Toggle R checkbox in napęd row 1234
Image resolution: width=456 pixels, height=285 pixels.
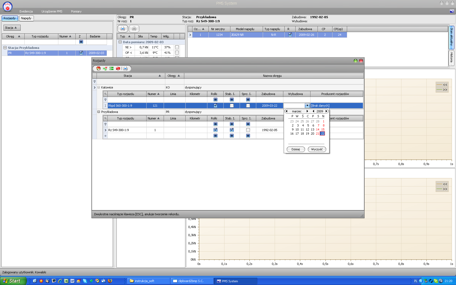click(290, 35)
